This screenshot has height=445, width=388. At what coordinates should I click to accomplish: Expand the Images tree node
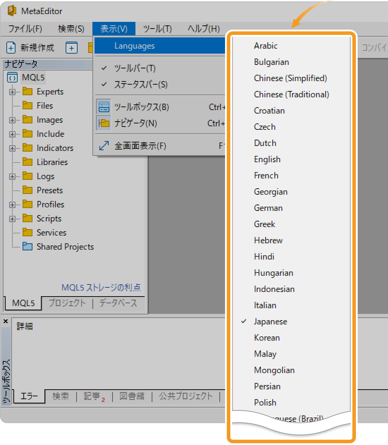click(12, 120)
